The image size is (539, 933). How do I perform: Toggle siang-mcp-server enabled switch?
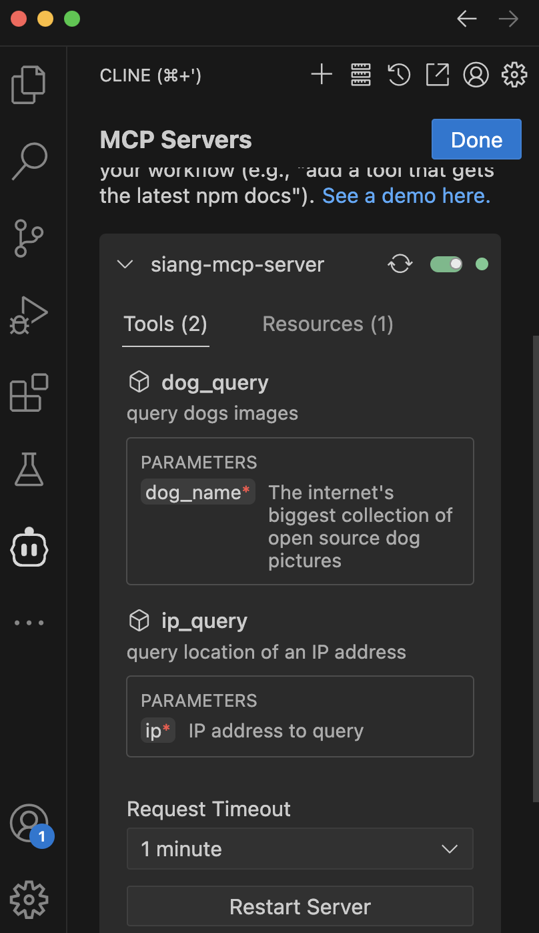pyautogui.click(x=446, y=264)
